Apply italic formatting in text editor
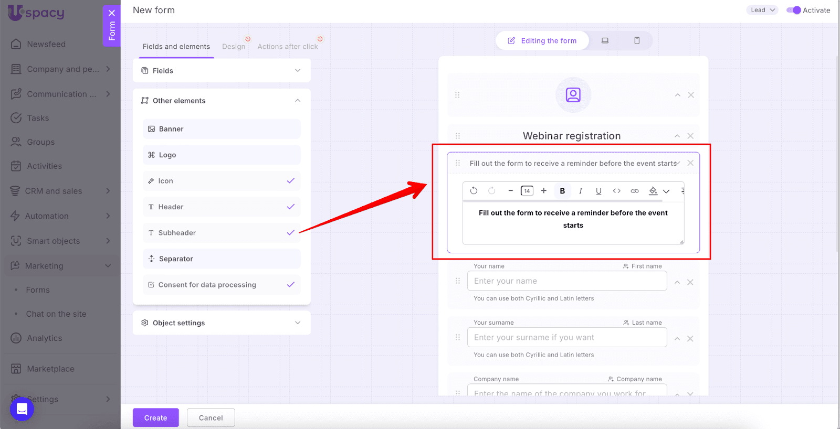This screenshot has height=429, width=840. click(x=580, y=191)
